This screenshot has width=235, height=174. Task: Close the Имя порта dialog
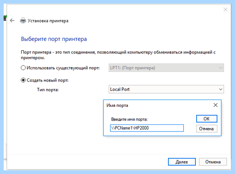pyautogui.click(x=215, y=105)
